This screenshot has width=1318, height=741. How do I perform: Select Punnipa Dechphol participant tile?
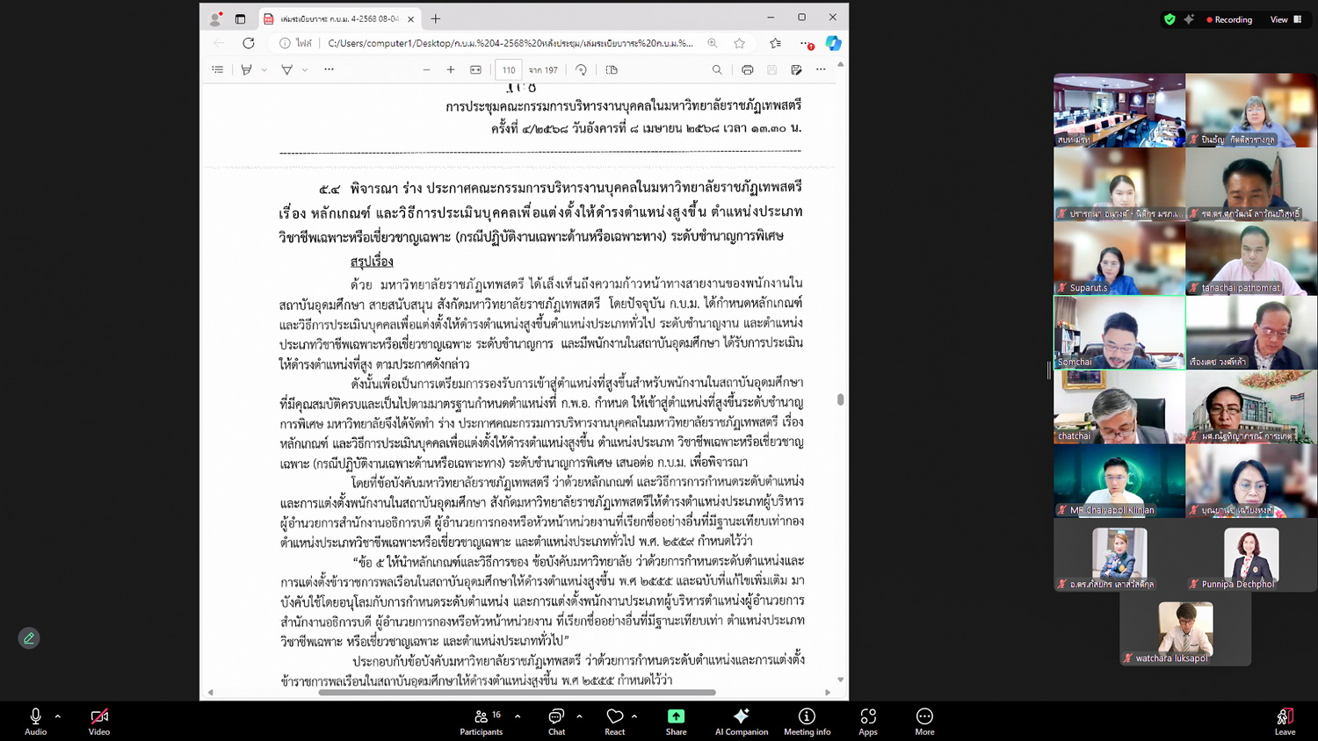(1251, 555)
